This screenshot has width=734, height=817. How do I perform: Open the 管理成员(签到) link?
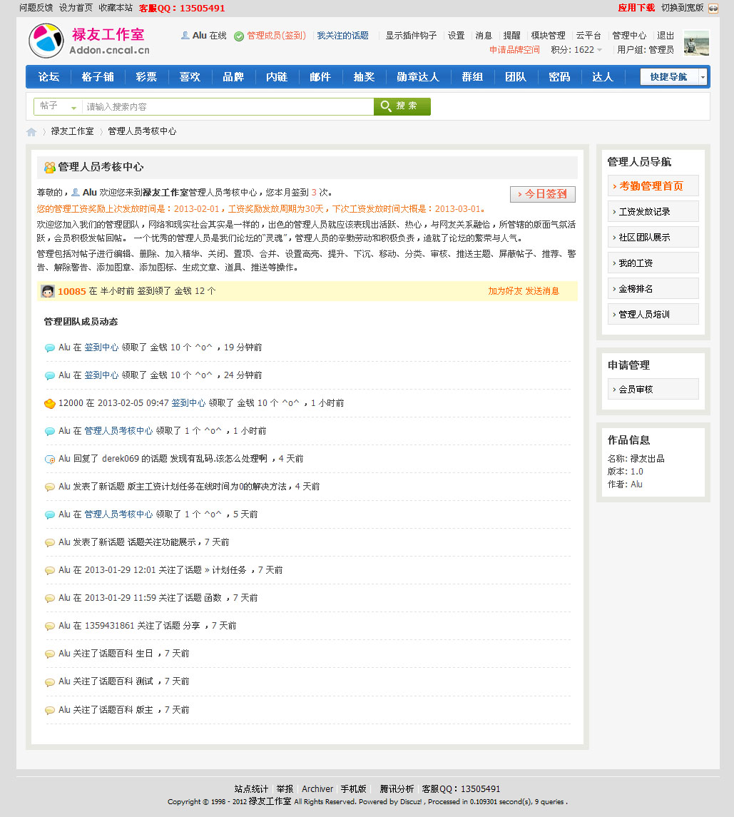[x=276, y=36]
